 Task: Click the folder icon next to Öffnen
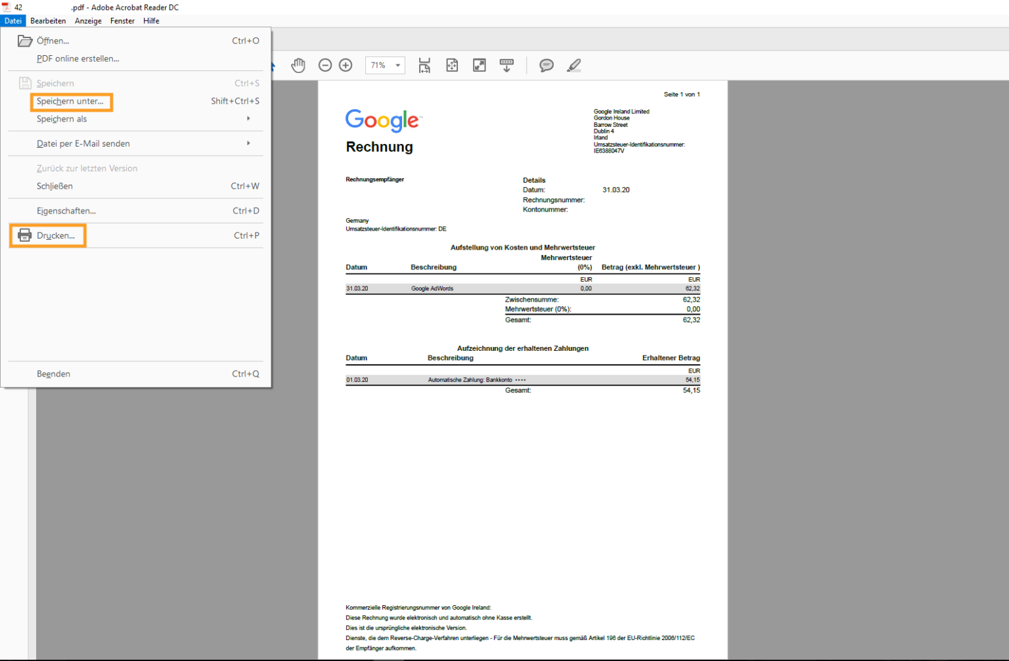point(25,40)
